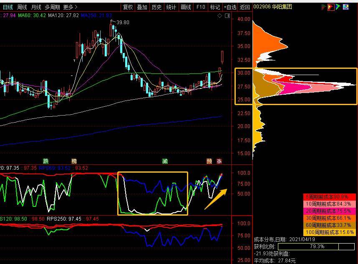This screenshot has width=358, height=264.
Task: Click the 榜 event marker on chart
Action: 74,161
